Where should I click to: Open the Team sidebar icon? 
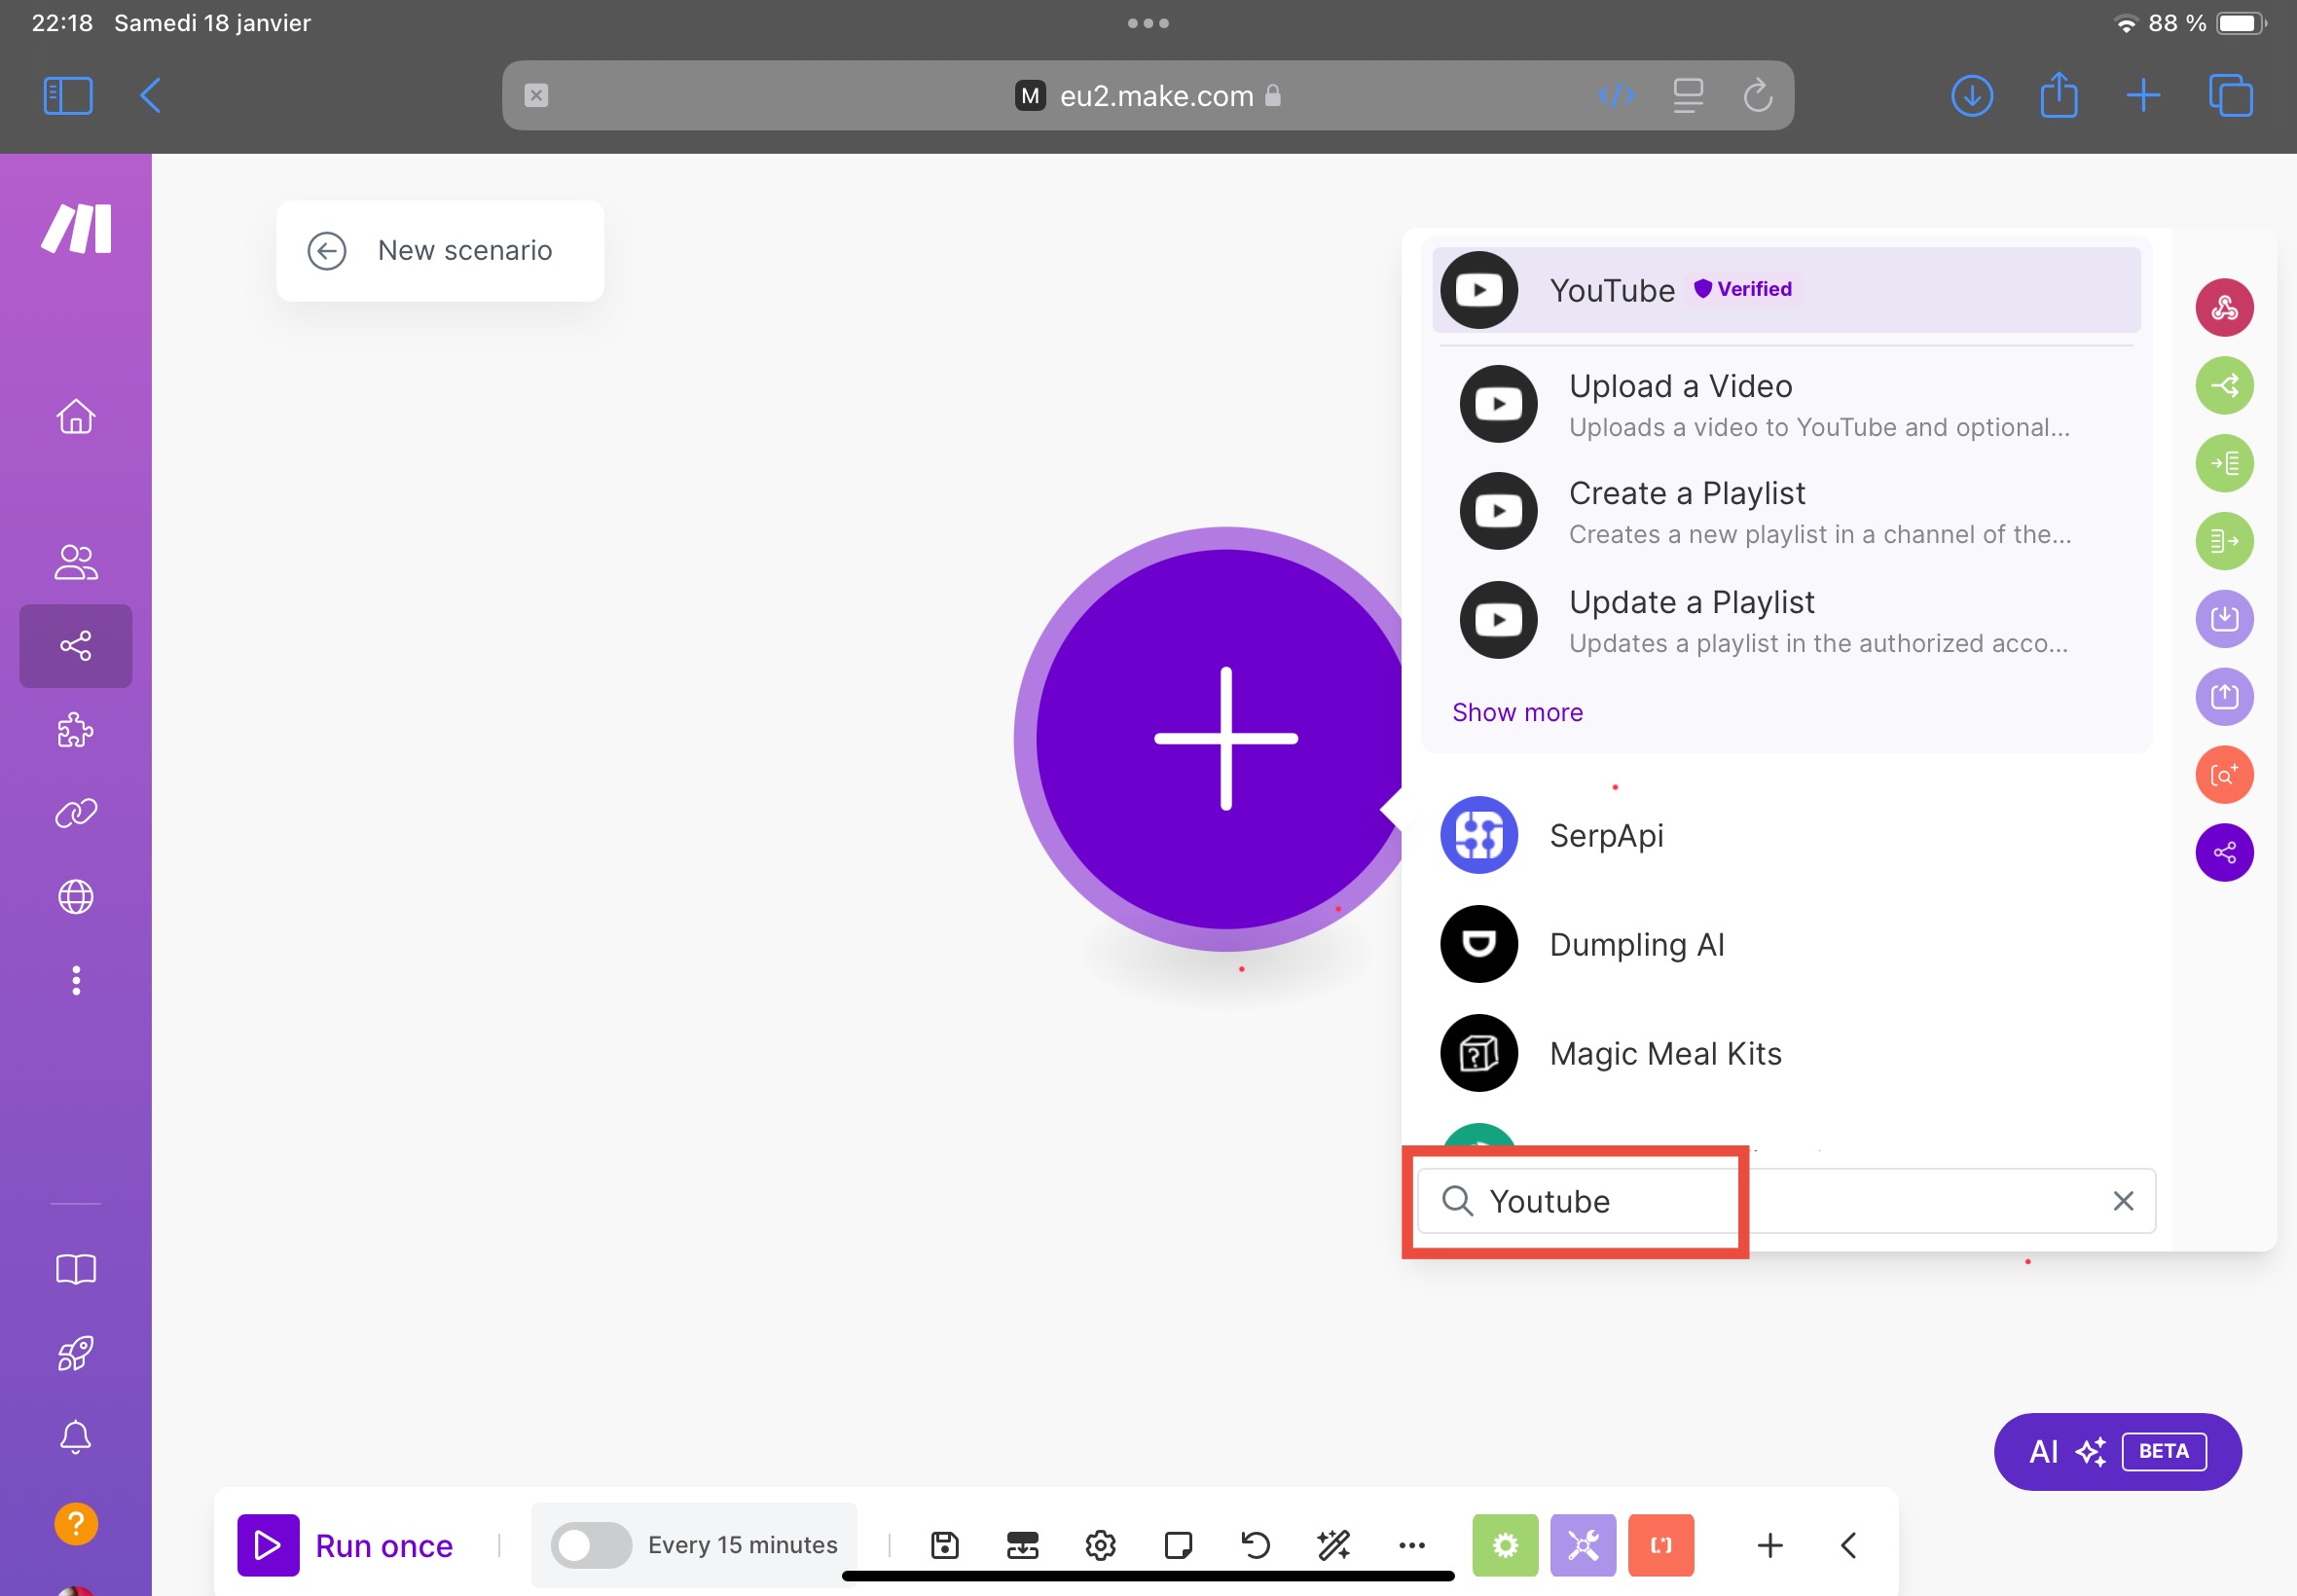point(76,562)
